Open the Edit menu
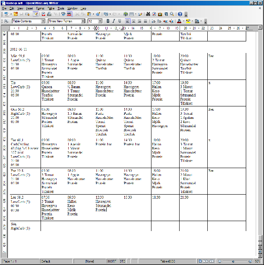This screenshot has width=264, height=265. [12, 8]
